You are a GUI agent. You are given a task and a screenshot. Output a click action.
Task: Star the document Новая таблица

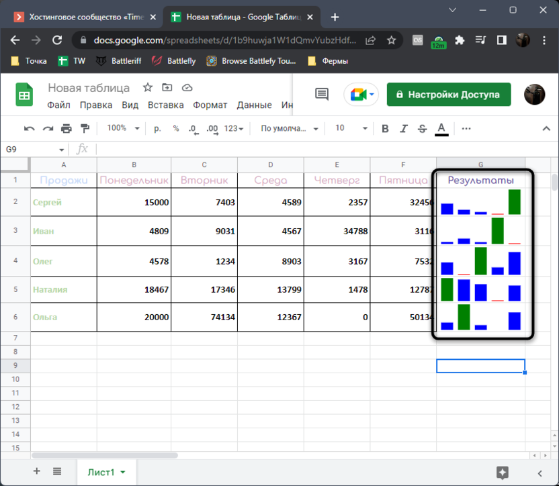pyautogui.click(x=147, y=88)
